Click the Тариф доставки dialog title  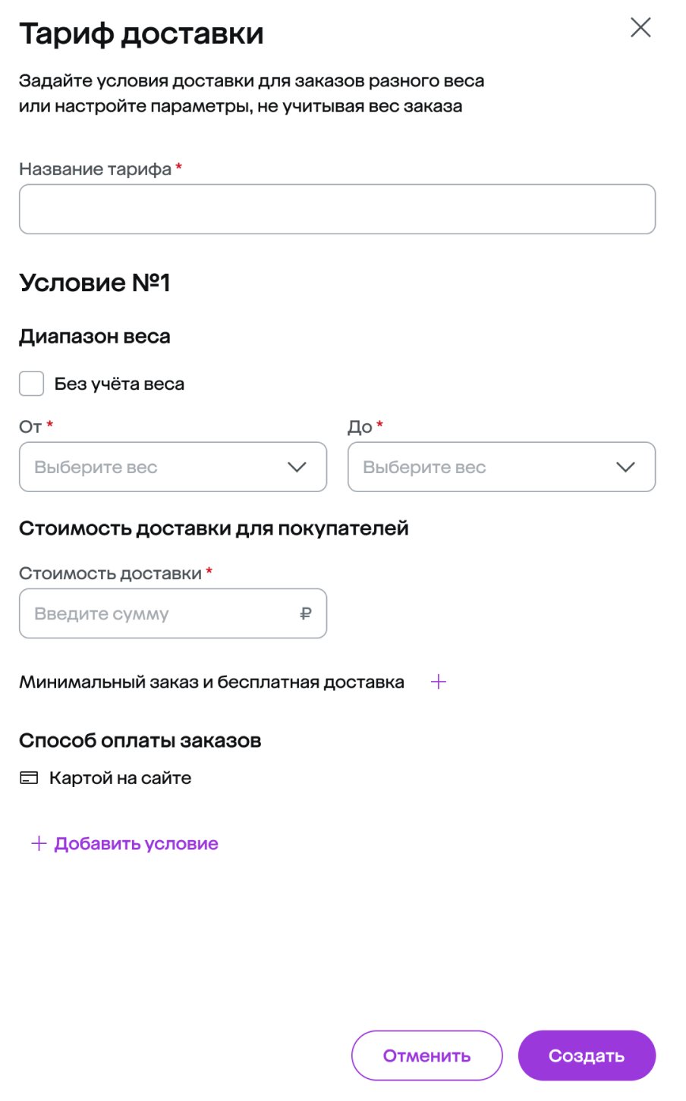coord(141,34)
